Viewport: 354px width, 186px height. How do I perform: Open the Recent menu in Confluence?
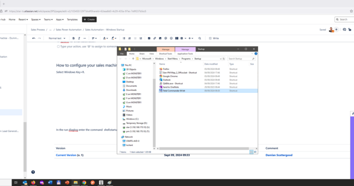tap(23, 19)
